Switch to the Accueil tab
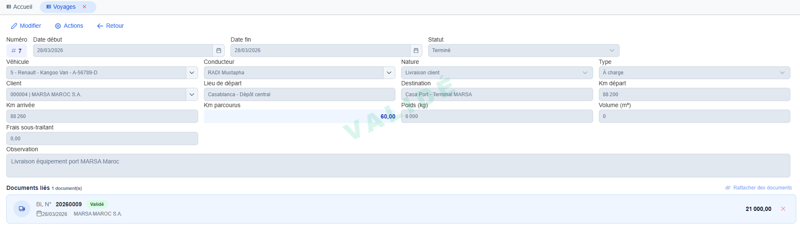The height and width of the screenshot is (234, 800). (x=19, y=7)
